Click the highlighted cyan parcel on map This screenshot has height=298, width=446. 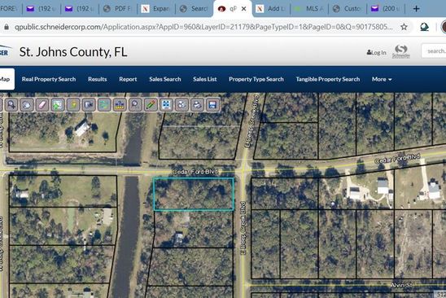(194, 194)
